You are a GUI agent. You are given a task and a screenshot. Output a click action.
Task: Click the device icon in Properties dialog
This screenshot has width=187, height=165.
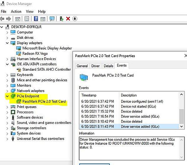click(x=84, y=77)
